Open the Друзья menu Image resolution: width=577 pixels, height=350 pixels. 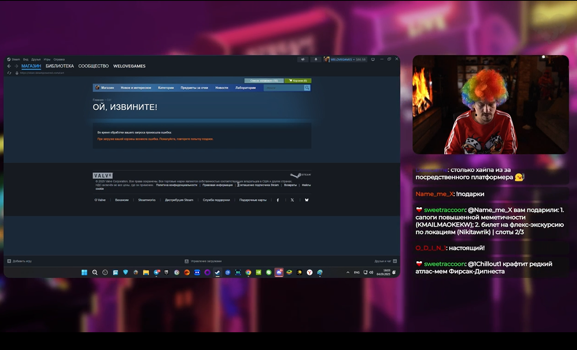pyautogui.click(x=36, y=60)
